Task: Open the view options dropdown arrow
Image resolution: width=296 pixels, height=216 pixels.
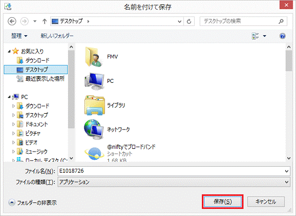Action: tap(265, 36)
